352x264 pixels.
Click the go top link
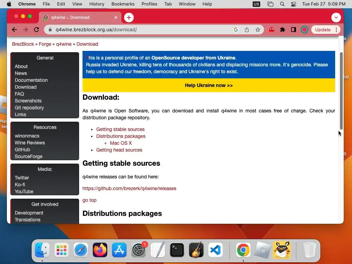coord(89,200)
